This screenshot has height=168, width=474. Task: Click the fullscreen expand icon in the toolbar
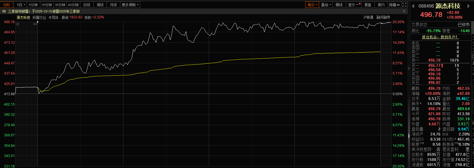[x=405, y=5]
